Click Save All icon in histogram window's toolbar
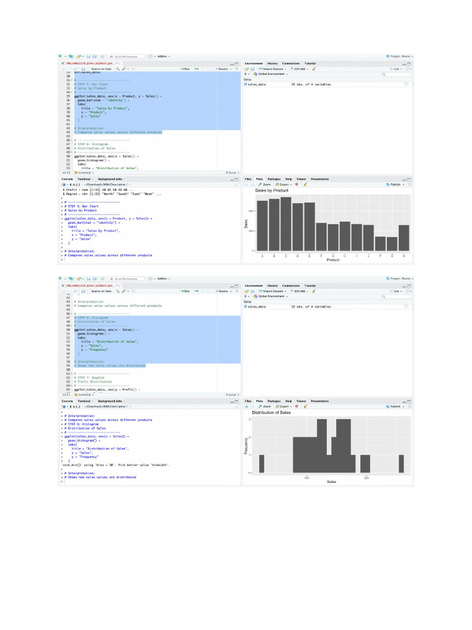Screen dimensions: 472x630 pyautogui.click(x=95, y=279)
